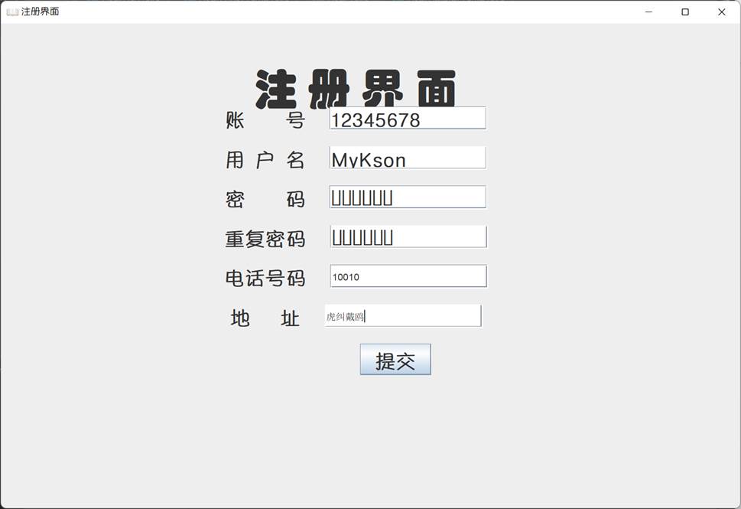This screenshot has height=509, width=741.
Task: Click the 电话号码 label
Action: [265, 278]
